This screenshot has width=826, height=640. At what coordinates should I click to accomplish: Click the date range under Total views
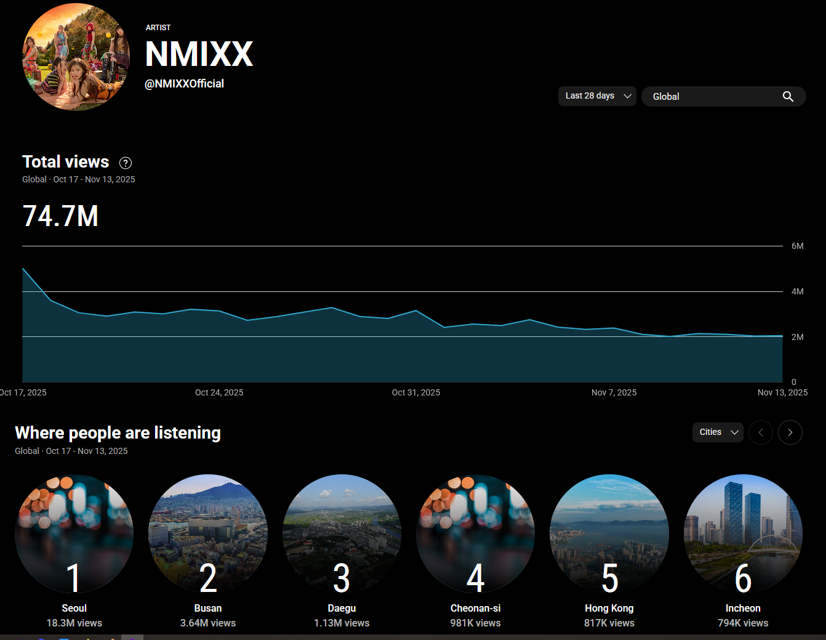(x=79, y=179)
